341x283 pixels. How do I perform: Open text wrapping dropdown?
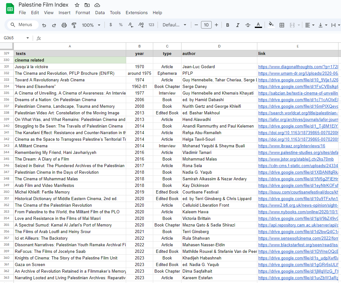pyautogui.click(x=335, y=25)
